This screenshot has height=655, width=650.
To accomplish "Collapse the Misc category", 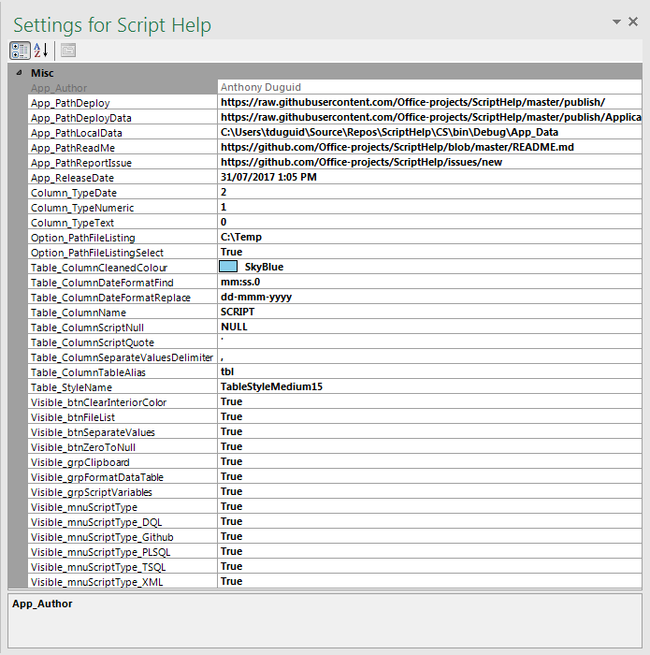I will 19,73.
